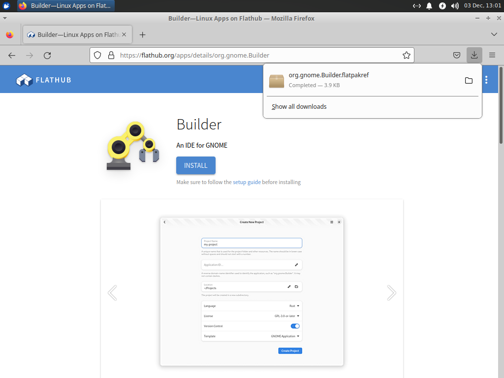Reload the current page
The height and width of the screenshot is (378, 504).
tap(47, 55)
